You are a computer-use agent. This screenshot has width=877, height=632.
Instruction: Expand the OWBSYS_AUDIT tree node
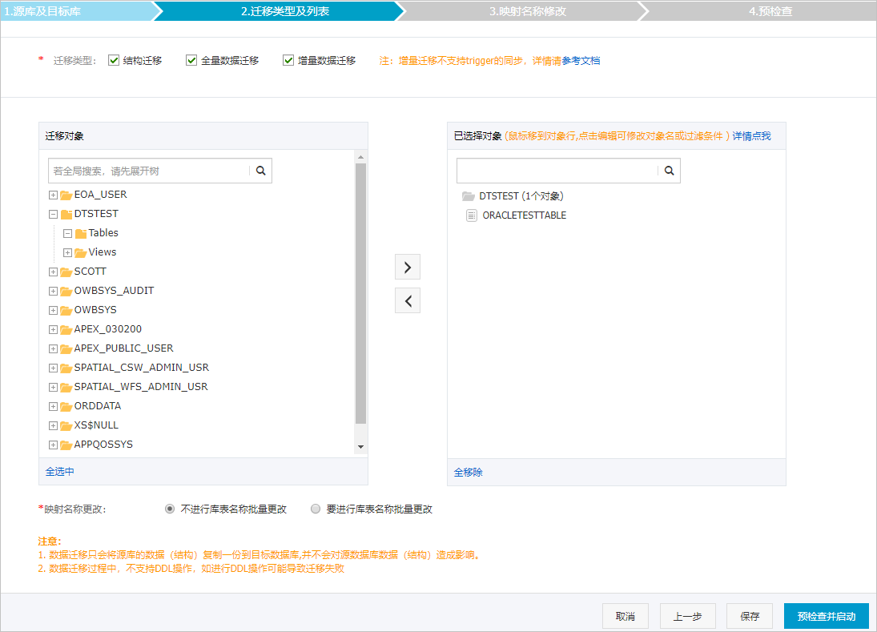tap(53, 291)
